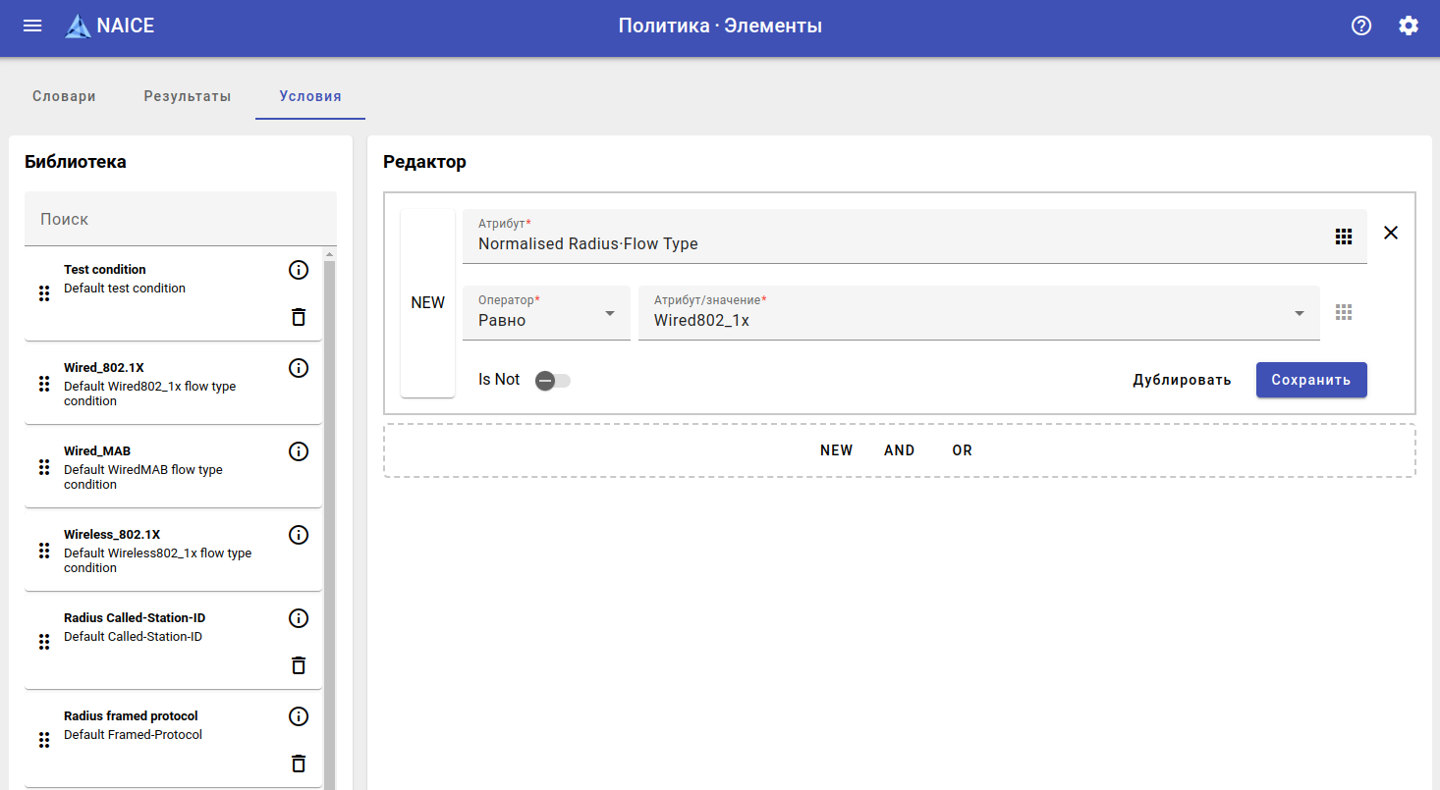
Task: Toggle the Is Not switch
Action: [x=552, y=381]
